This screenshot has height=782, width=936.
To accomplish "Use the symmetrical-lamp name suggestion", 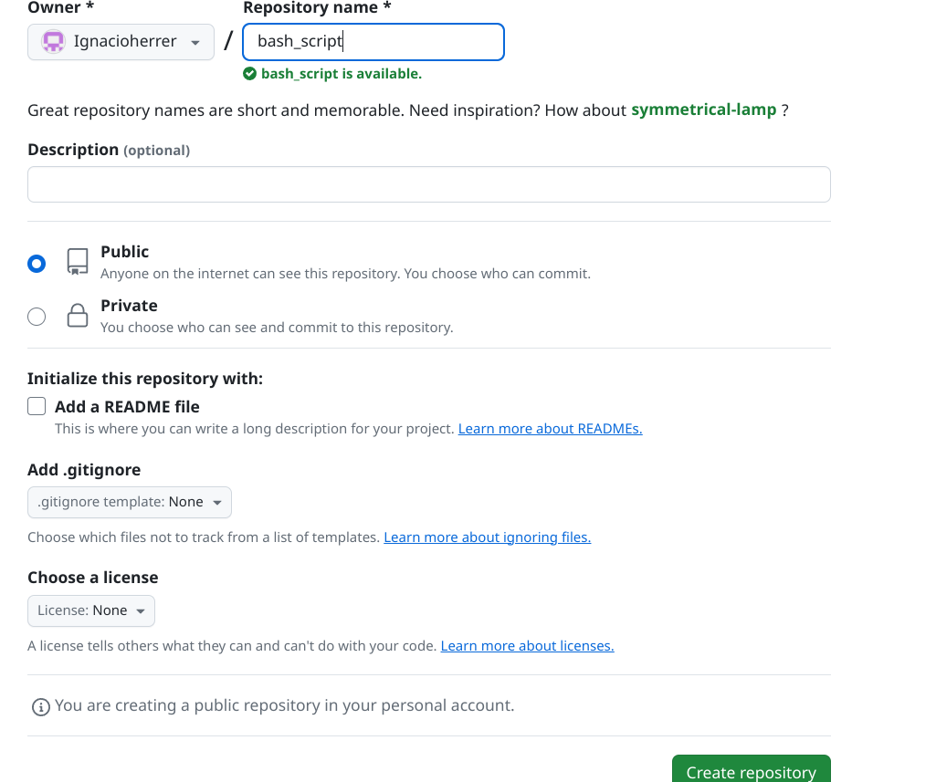I will coord(704,109).
